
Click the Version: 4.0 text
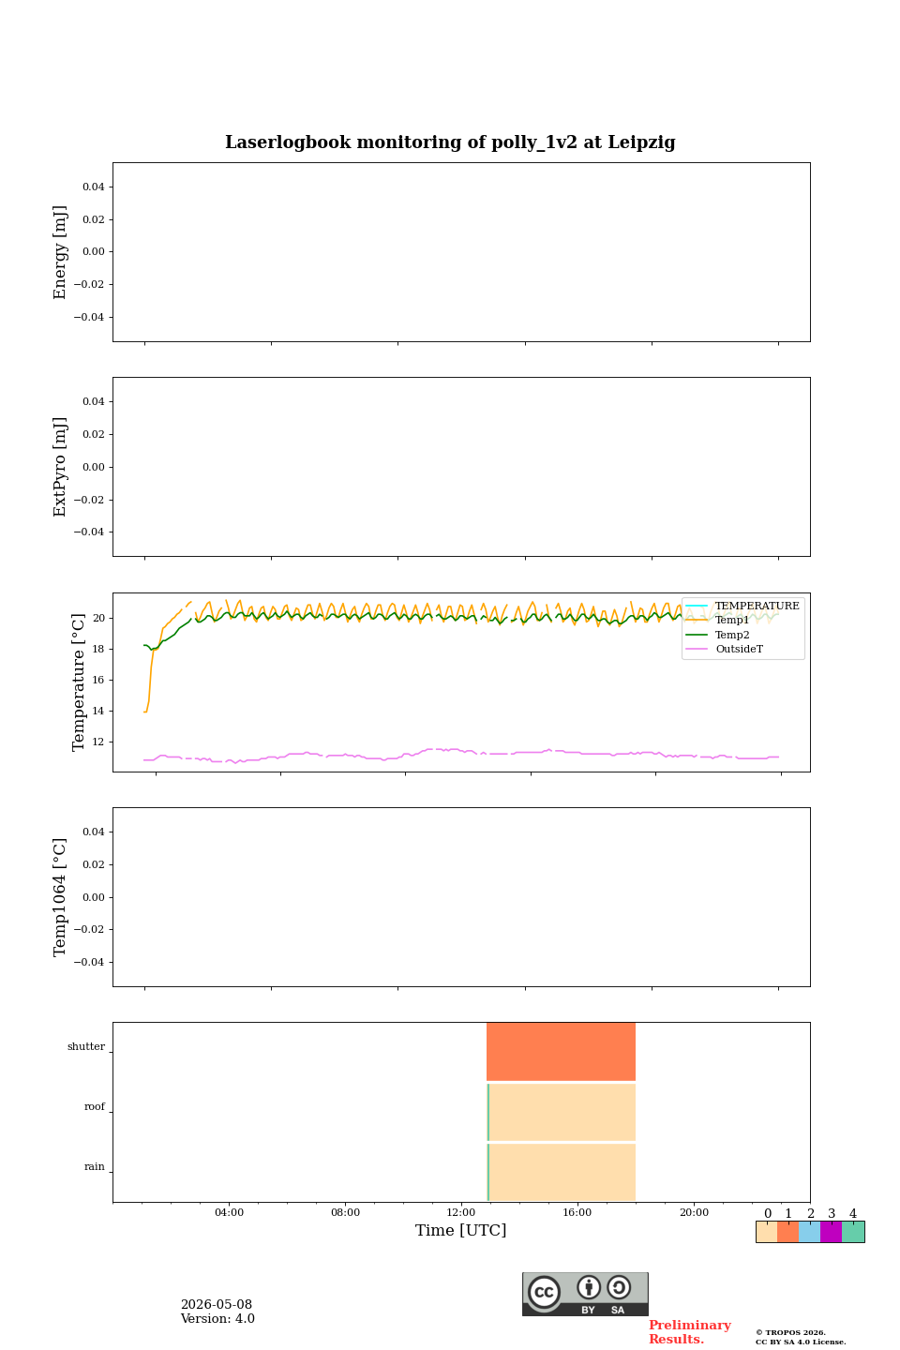(x=217, y=1319)
